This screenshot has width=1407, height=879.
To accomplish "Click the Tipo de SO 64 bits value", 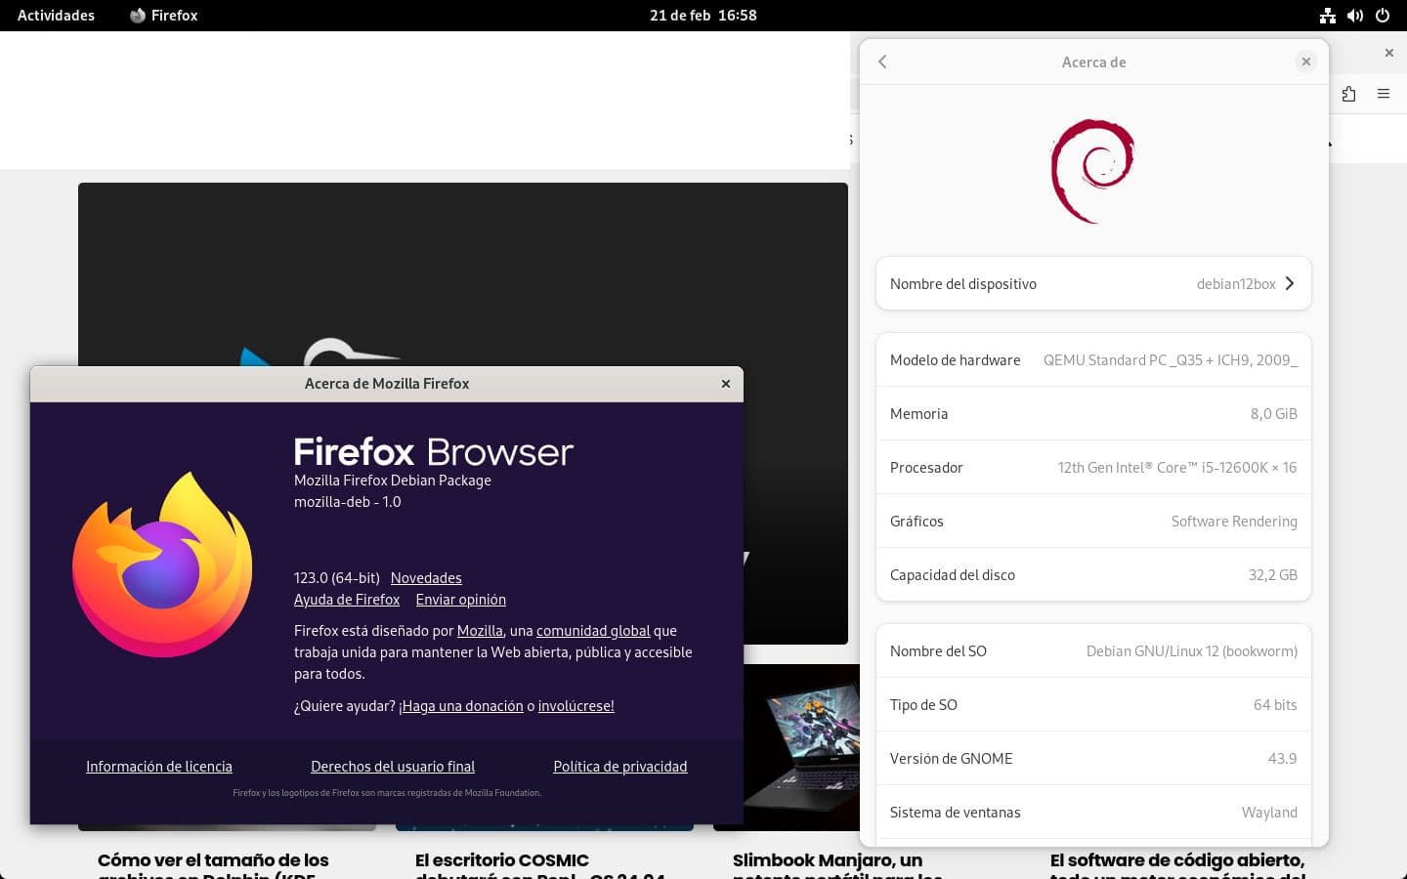I will [x=1275, y=705].
